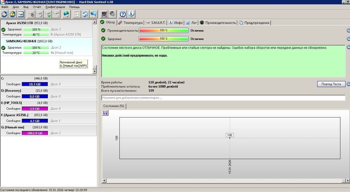Select the Apacer AS350 1TB disk entry
Screen dimensions: 350x192
pyautogui.click(x=47, y=29)
